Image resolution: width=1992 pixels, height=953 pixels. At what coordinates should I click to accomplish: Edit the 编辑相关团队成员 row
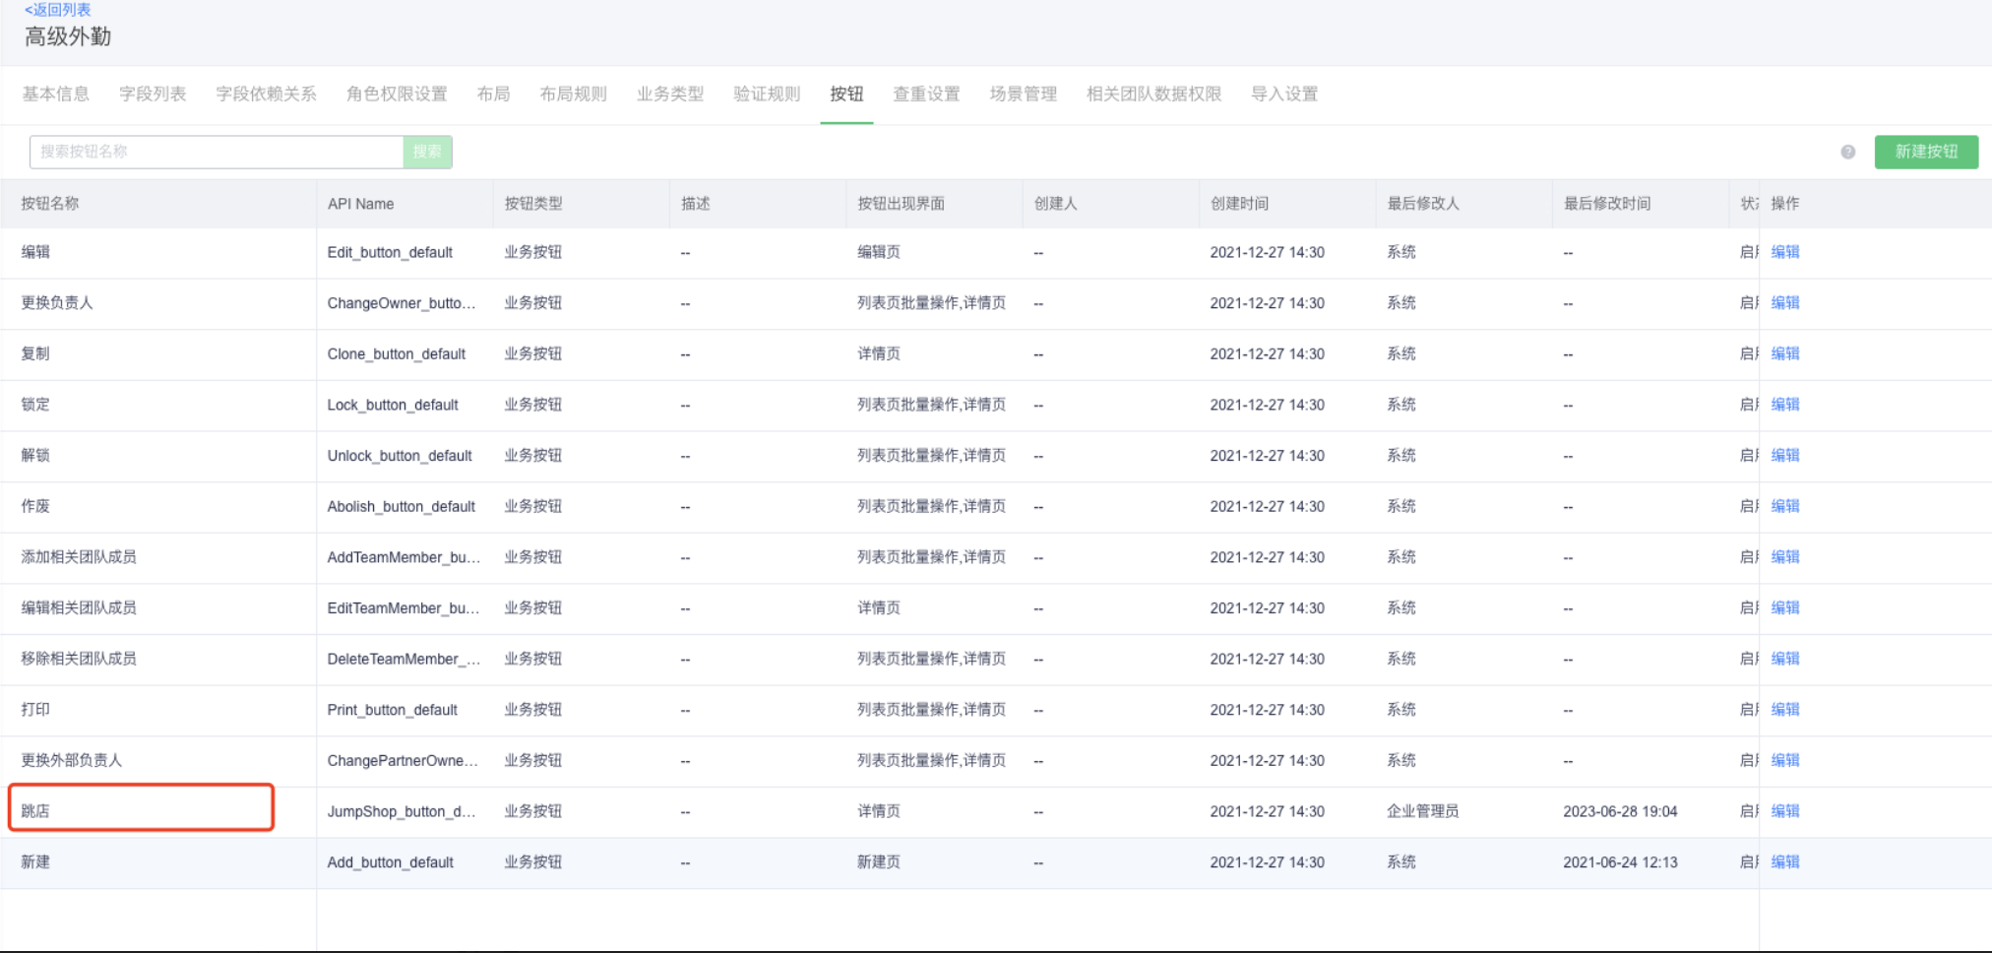[1784, 608]
